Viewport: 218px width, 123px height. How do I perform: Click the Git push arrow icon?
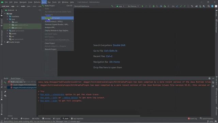[x=185, y=6]
